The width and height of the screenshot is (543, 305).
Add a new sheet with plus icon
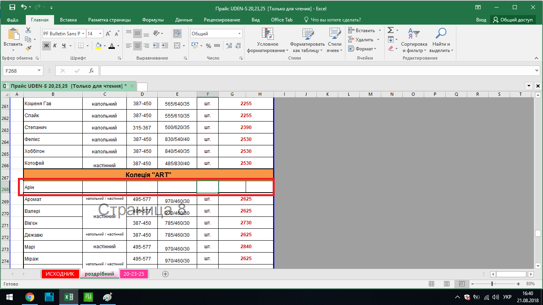165,274
